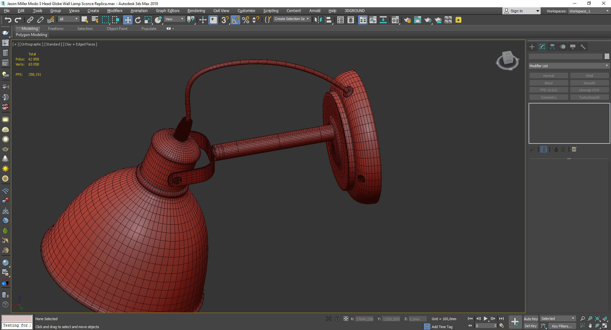The width and height of the screenshot is (611, 330).
Task: Click the object color swatch
Action: pyautogui.click(x=607, y=56)
